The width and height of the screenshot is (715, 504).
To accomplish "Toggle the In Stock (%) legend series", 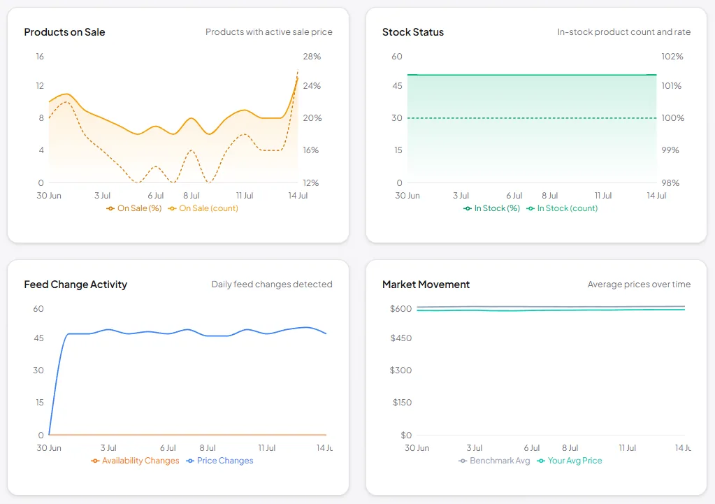I will 491,208.
